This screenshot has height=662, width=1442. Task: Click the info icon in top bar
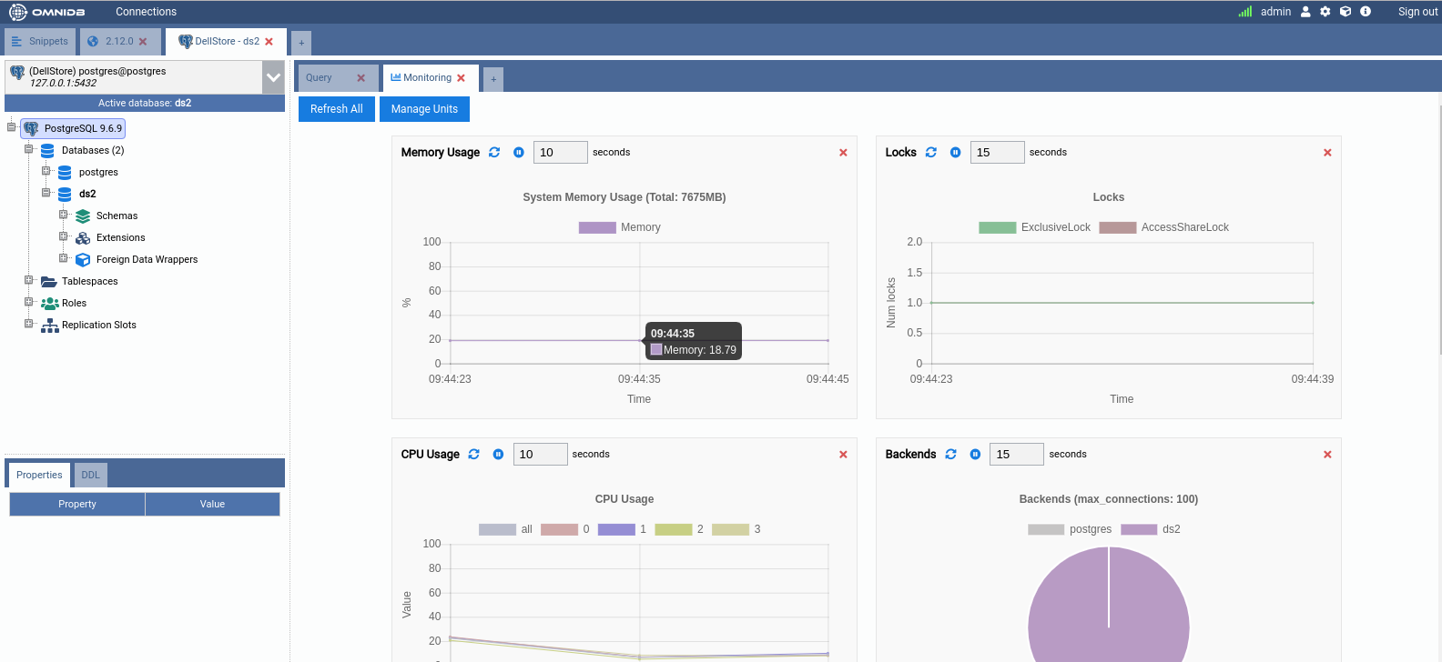[x=1366, y=12]
